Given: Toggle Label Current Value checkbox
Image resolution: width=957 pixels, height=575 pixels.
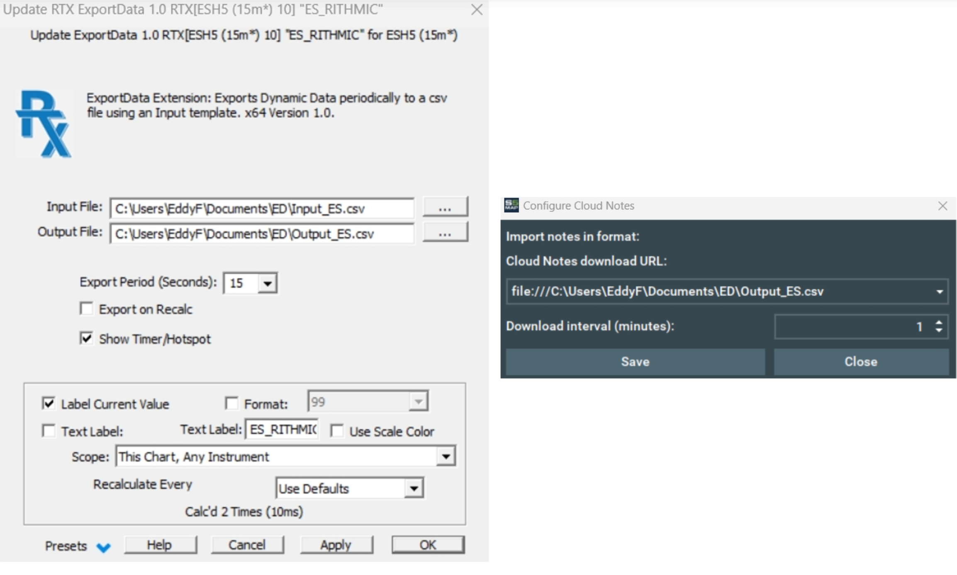Looking at the screenshot, I should 49,403.
